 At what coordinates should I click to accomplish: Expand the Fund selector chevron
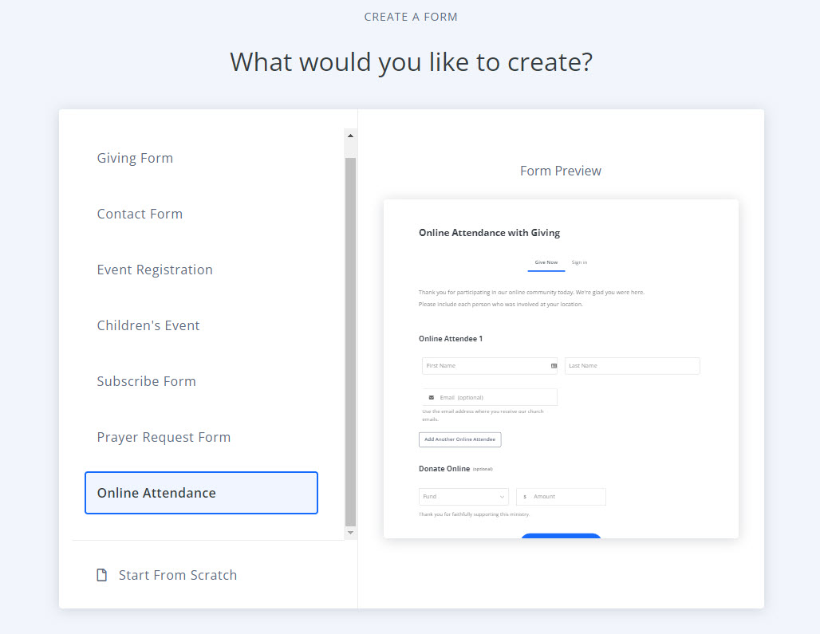pyautogui.click(x=503, y=496)
